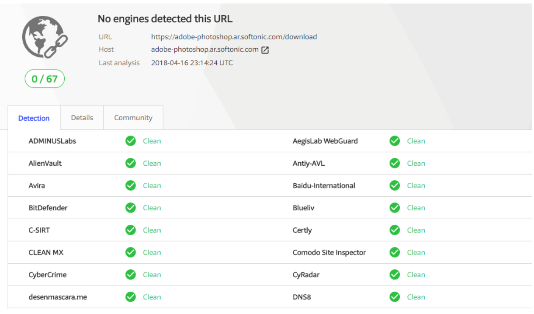Select the Comodo Site Inspector engine name
Screen dimensions: 534x314
[x=329, y=252]
